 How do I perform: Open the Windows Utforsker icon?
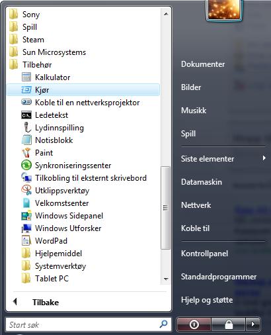click(26, 228)
